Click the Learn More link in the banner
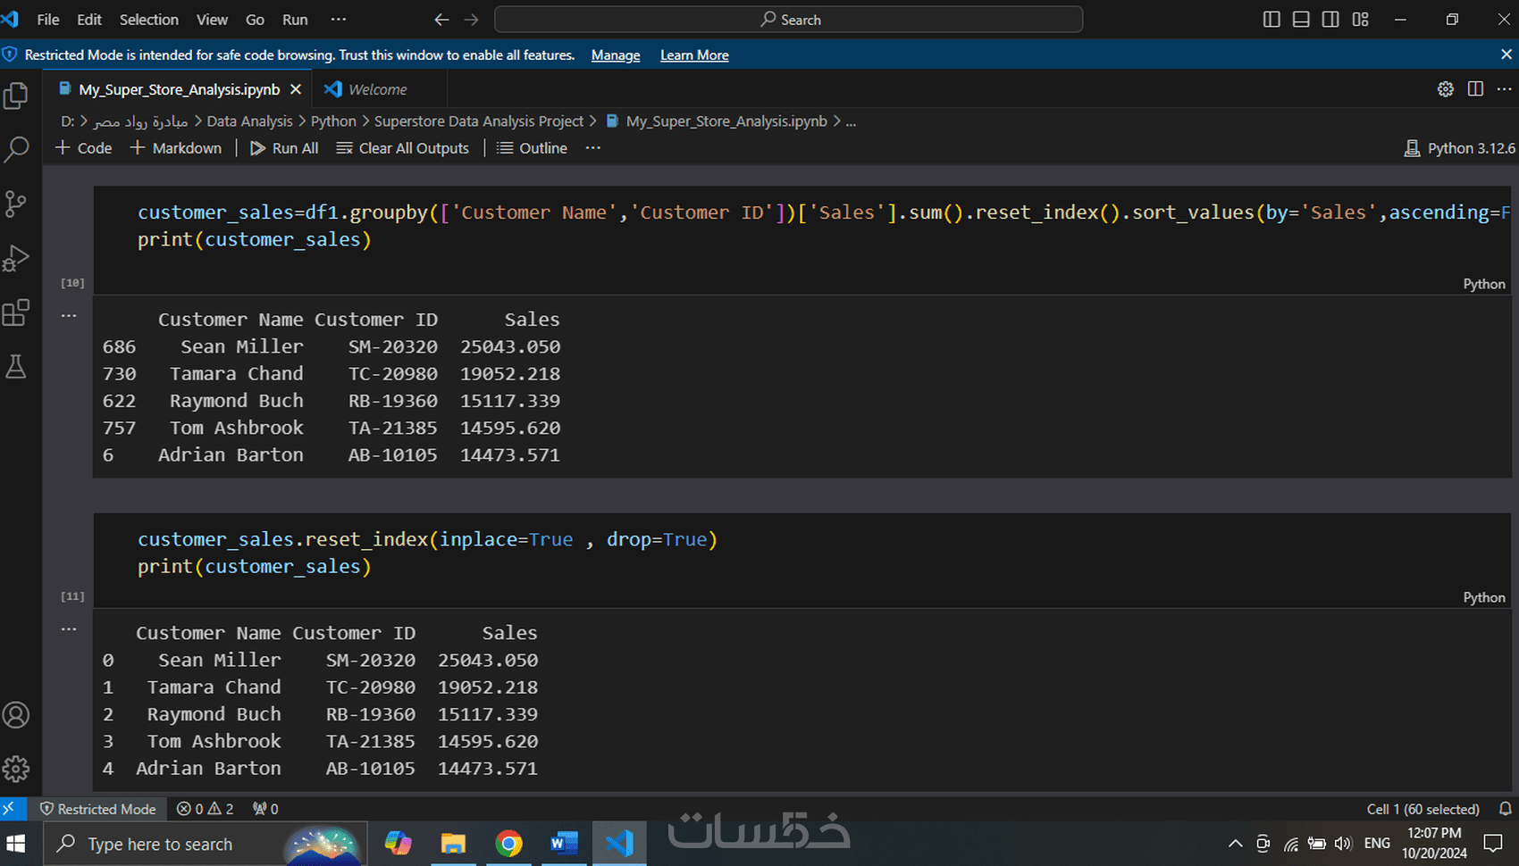Viewport: 1519px width, 866px height. pyautogui.click(x=694, y=54)
